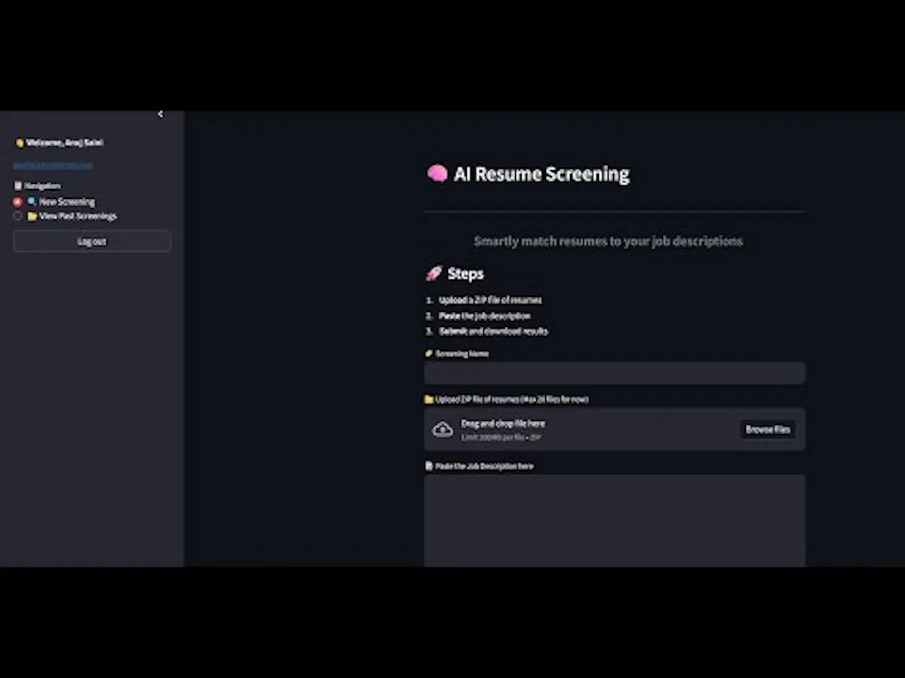905x678 pixels.
Task: Click the folder icon by Upload ZIP label
Action: click(x=428, y=399)
